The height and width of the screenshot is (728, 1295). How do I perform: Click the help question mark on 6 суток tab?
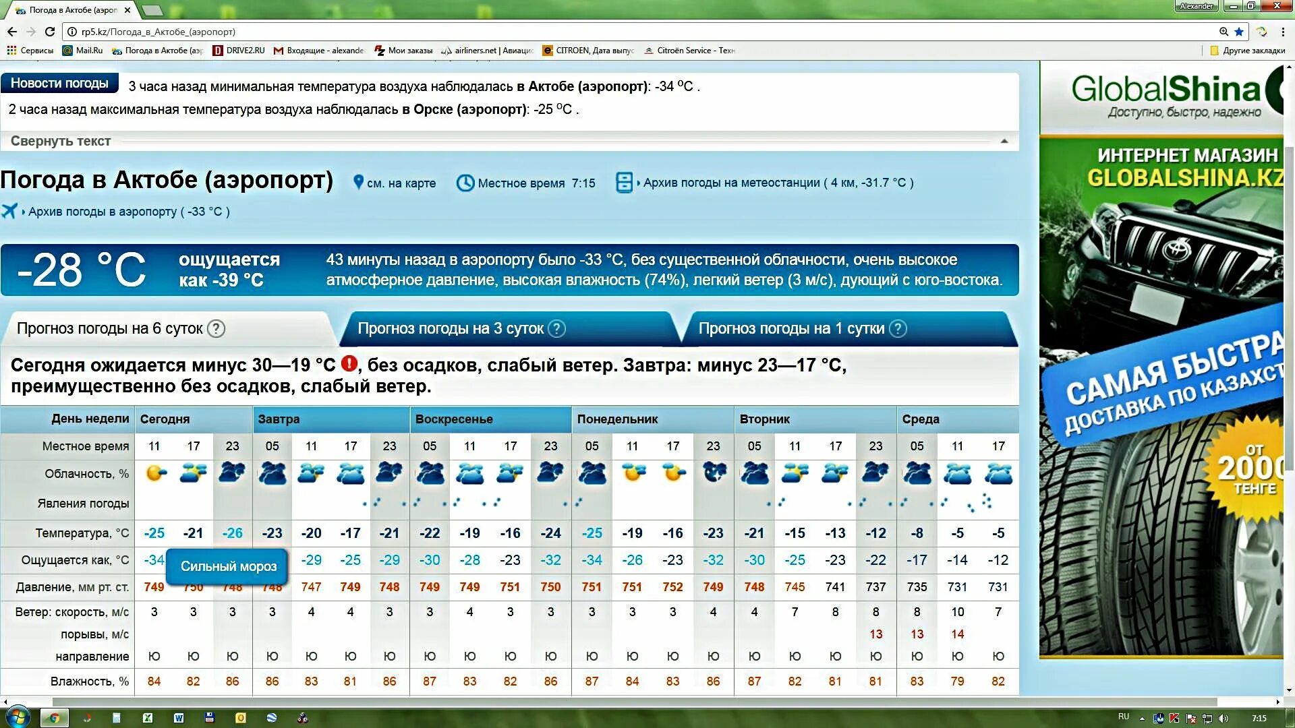tap(216, 329)
